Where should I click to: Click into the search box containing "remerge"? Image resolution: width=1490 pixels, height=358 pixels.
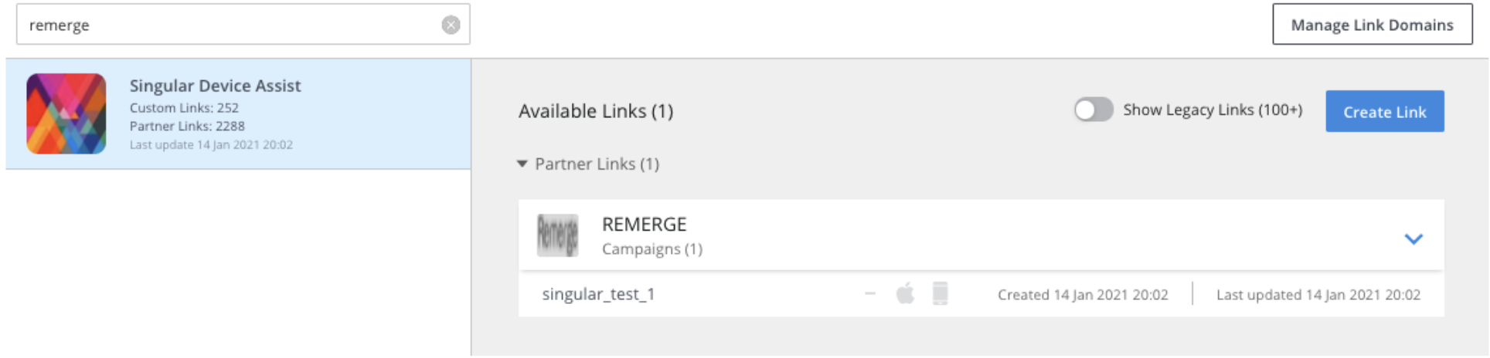coord(232,25)
